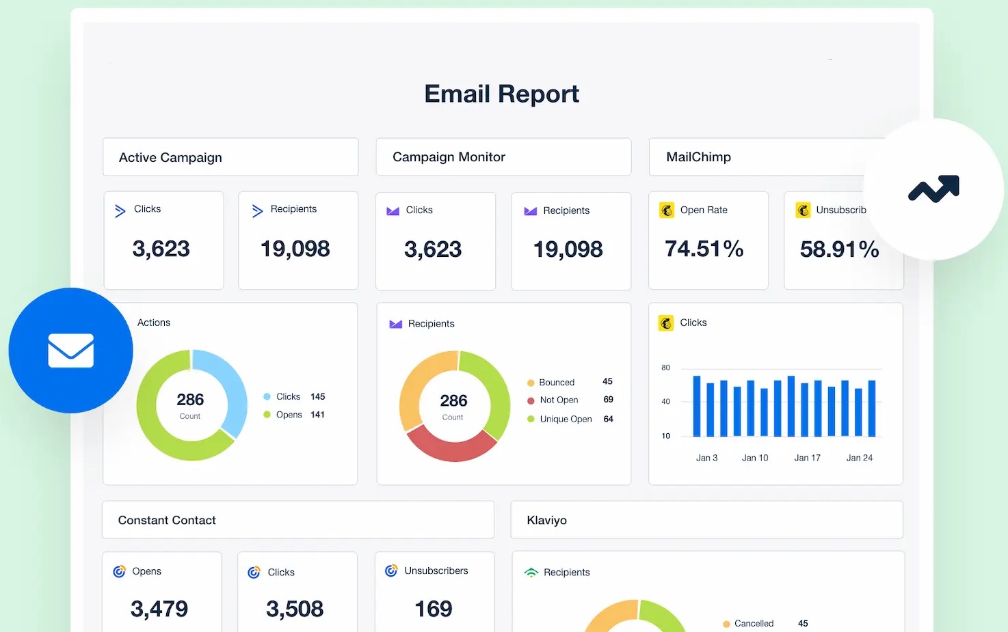This screenshot has width=1008, height=632.
Task: Click the Email Report title
Action: (x=502, y=94)
